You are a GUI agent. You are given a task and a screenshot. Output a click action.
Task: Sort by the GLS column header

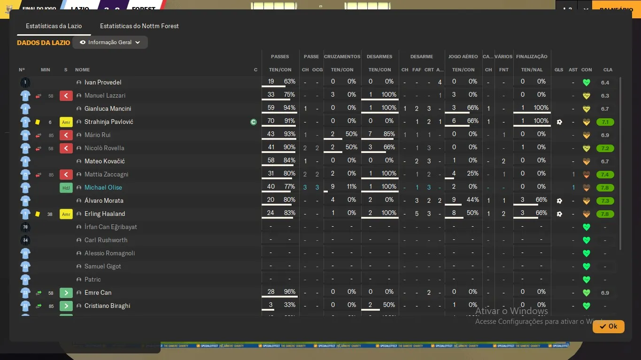[x=559, y=70]
